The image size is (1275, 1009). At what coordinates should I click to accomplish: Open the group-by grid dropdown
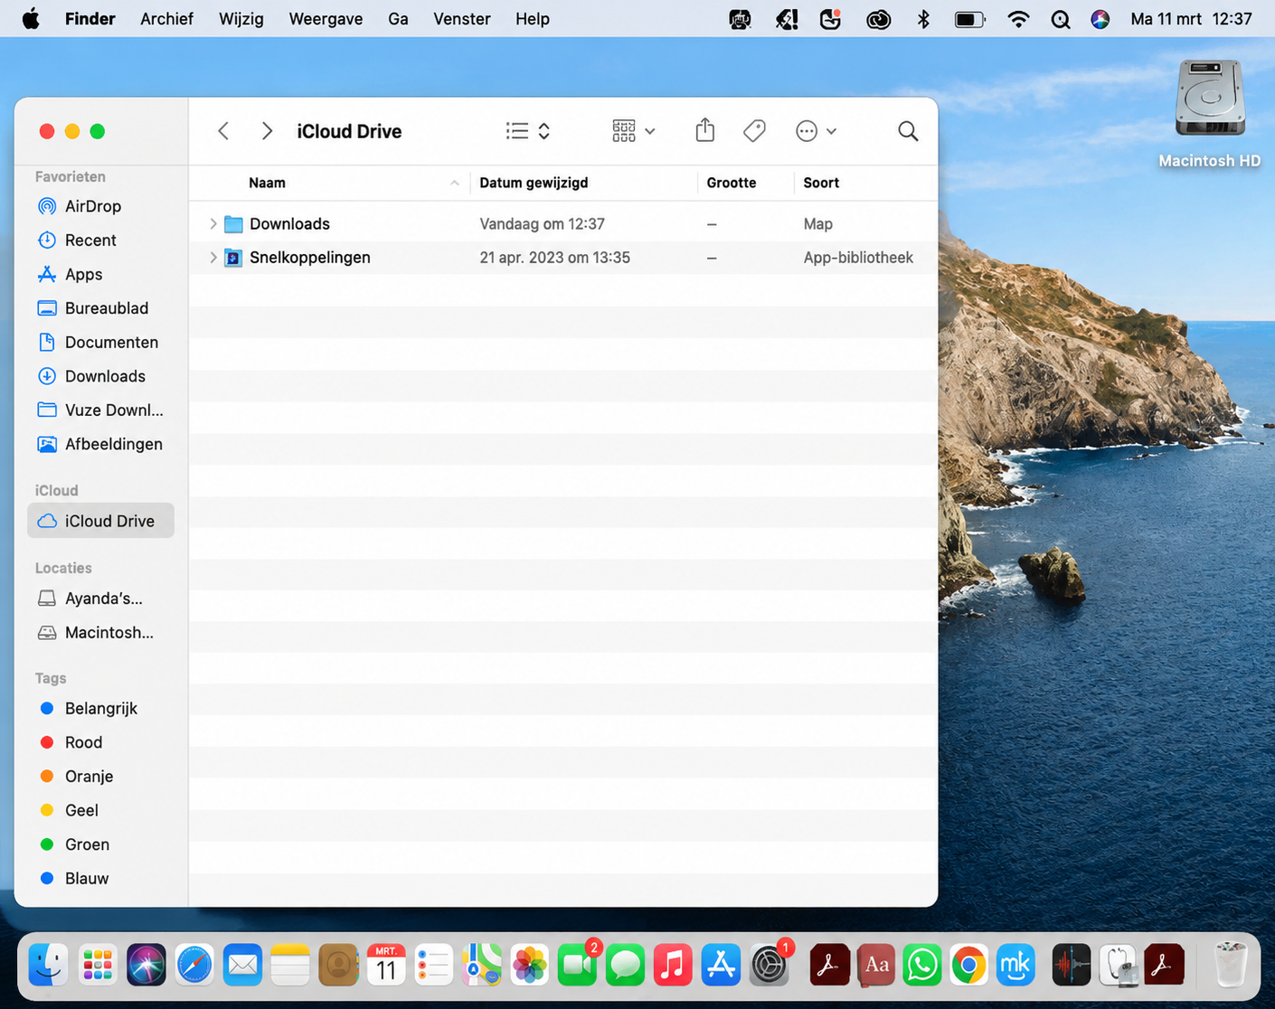point(633,131)
